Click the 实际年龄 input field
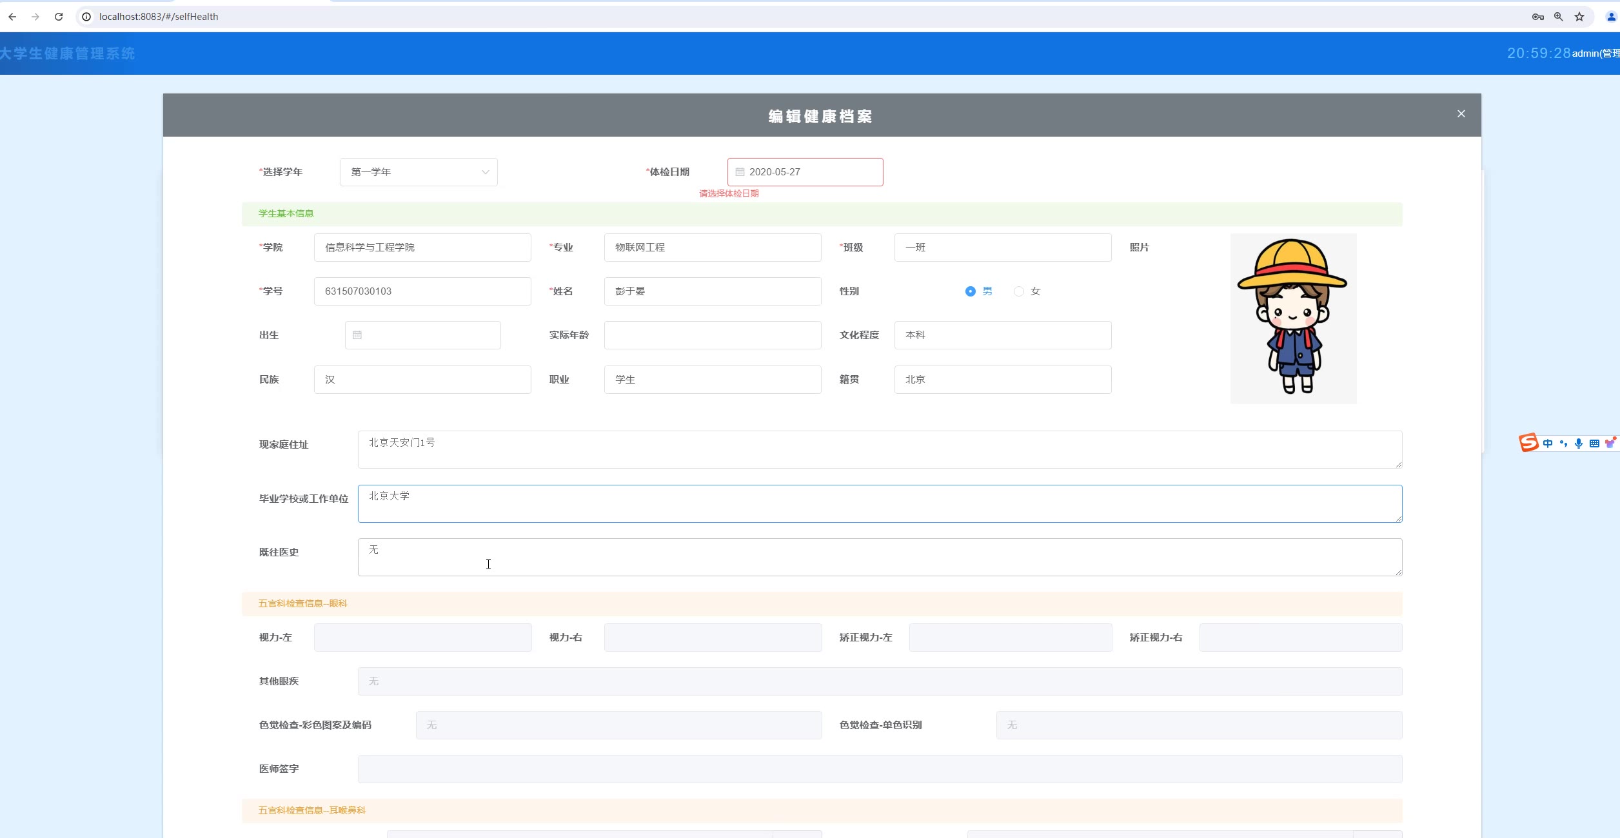This screenshot has width=1620, height=838. click(713, 335)
